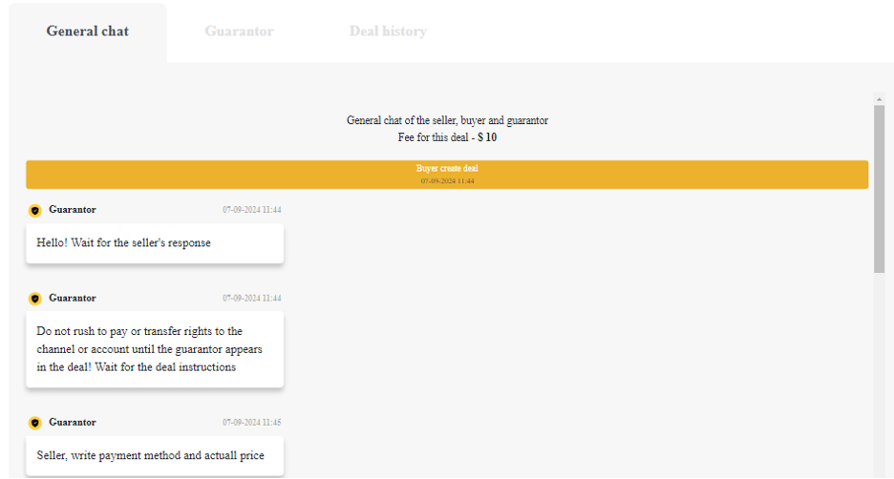
Task: Click the "General chat of the seller" header text
Action: 447,120
